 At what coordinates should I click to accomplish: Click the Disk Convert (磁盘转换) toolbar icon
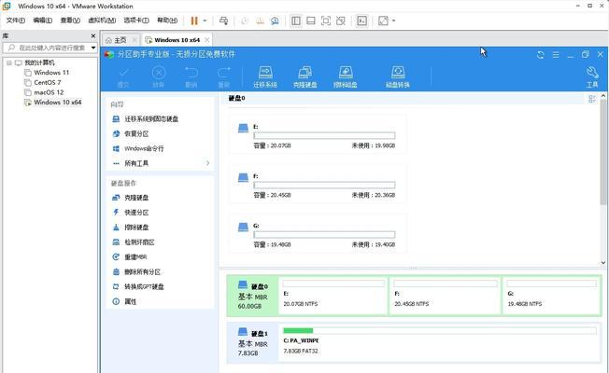[x=398, y=73]
